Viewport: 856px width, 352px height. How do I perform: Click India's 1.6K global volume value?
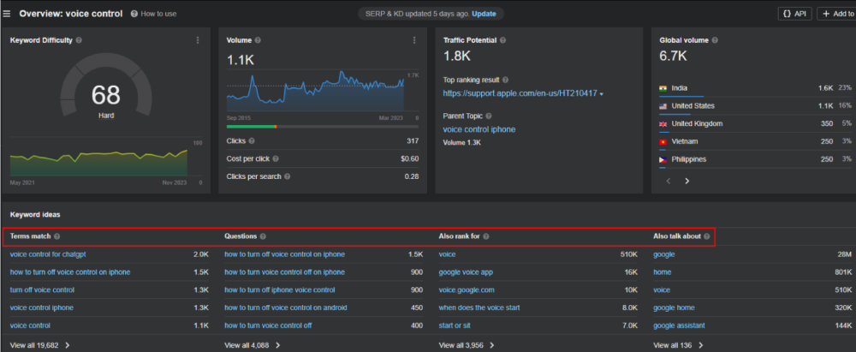825,88
